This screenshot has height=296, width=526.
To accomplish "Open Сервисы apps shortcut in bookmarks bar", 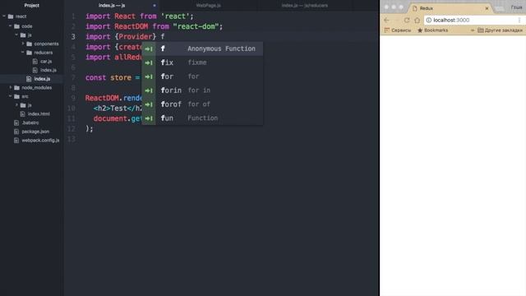I will pos(398,30).
